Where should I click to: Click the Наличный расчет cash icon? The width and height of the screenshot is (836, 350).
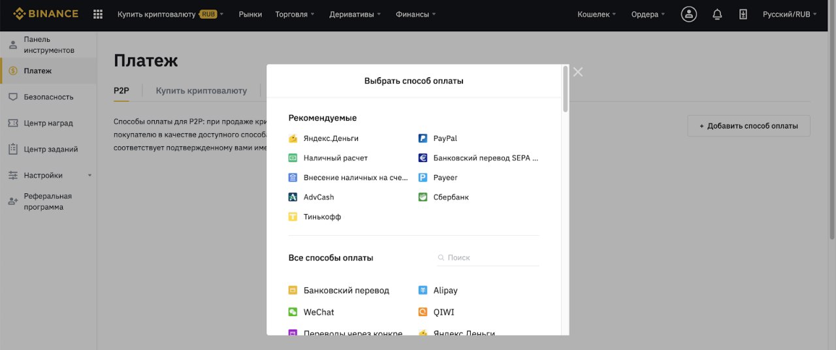coord(293,158)
